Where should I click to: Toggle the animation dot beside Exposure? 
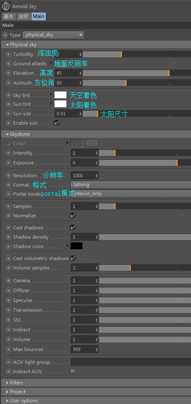click(x=9, y=163)
